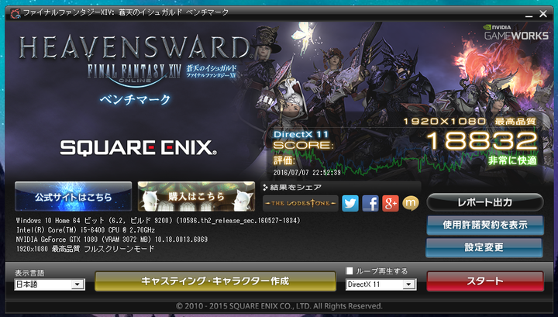
Task: Click キャスティング・キャラクター作成 button
Action: (x=215, y=281)
